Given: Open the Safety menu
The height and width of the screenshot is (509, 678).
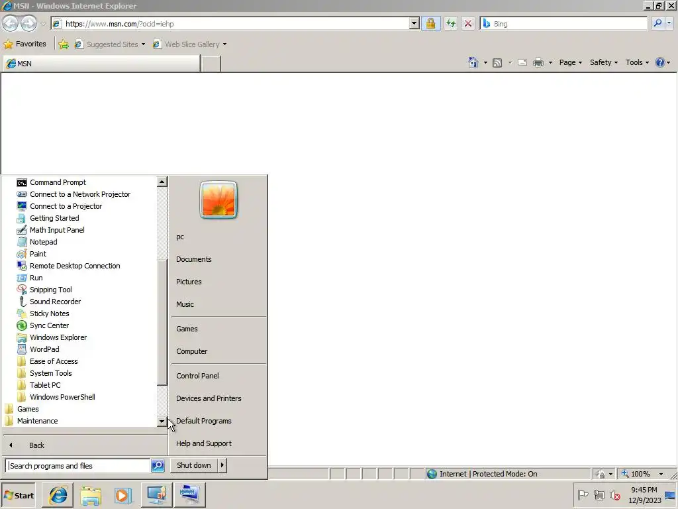Looking at the screenshot, I should (604, 62).
